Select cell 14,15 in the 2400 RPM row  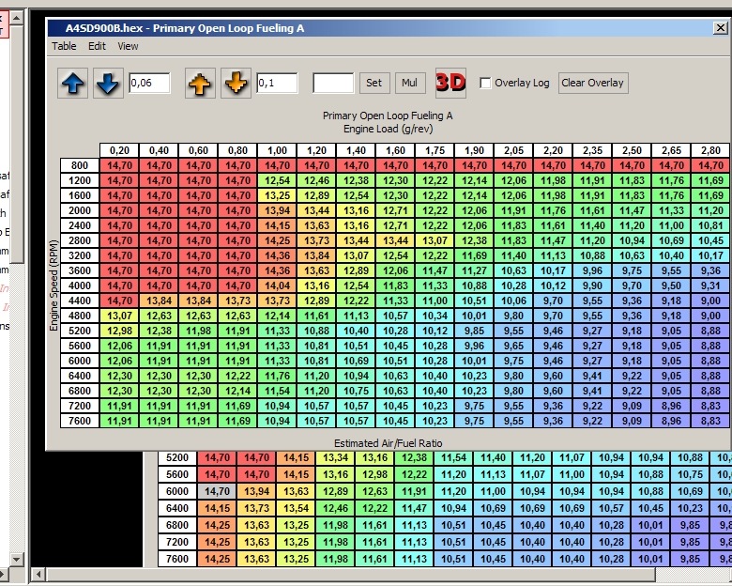click(x=277, y=225)
